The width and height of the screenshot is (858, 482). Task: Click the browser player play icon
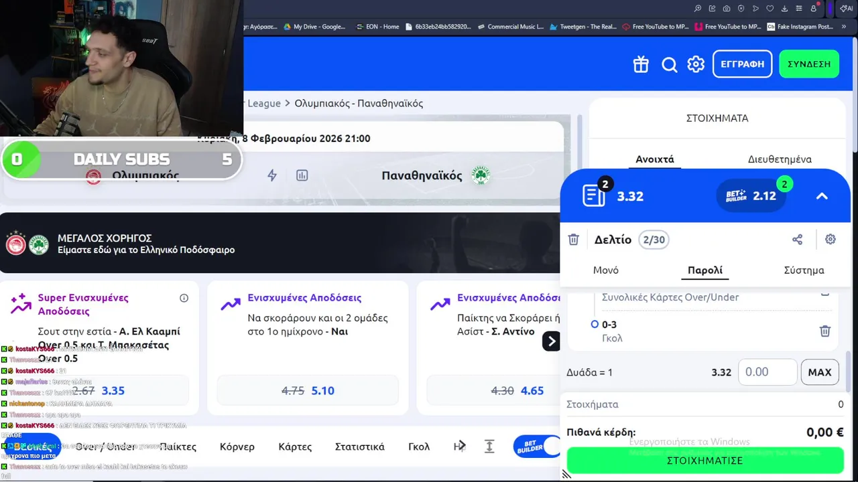click(755, 9)
